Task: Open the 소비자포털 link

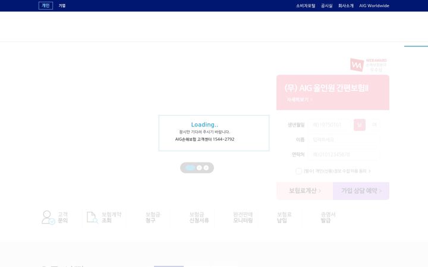Action: (306, 6)
